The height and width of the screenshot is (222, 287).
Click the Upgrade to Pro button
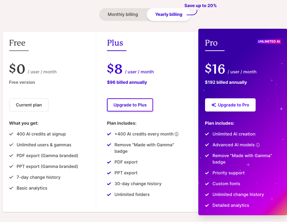pyautogui.click(x=230, y=105)
